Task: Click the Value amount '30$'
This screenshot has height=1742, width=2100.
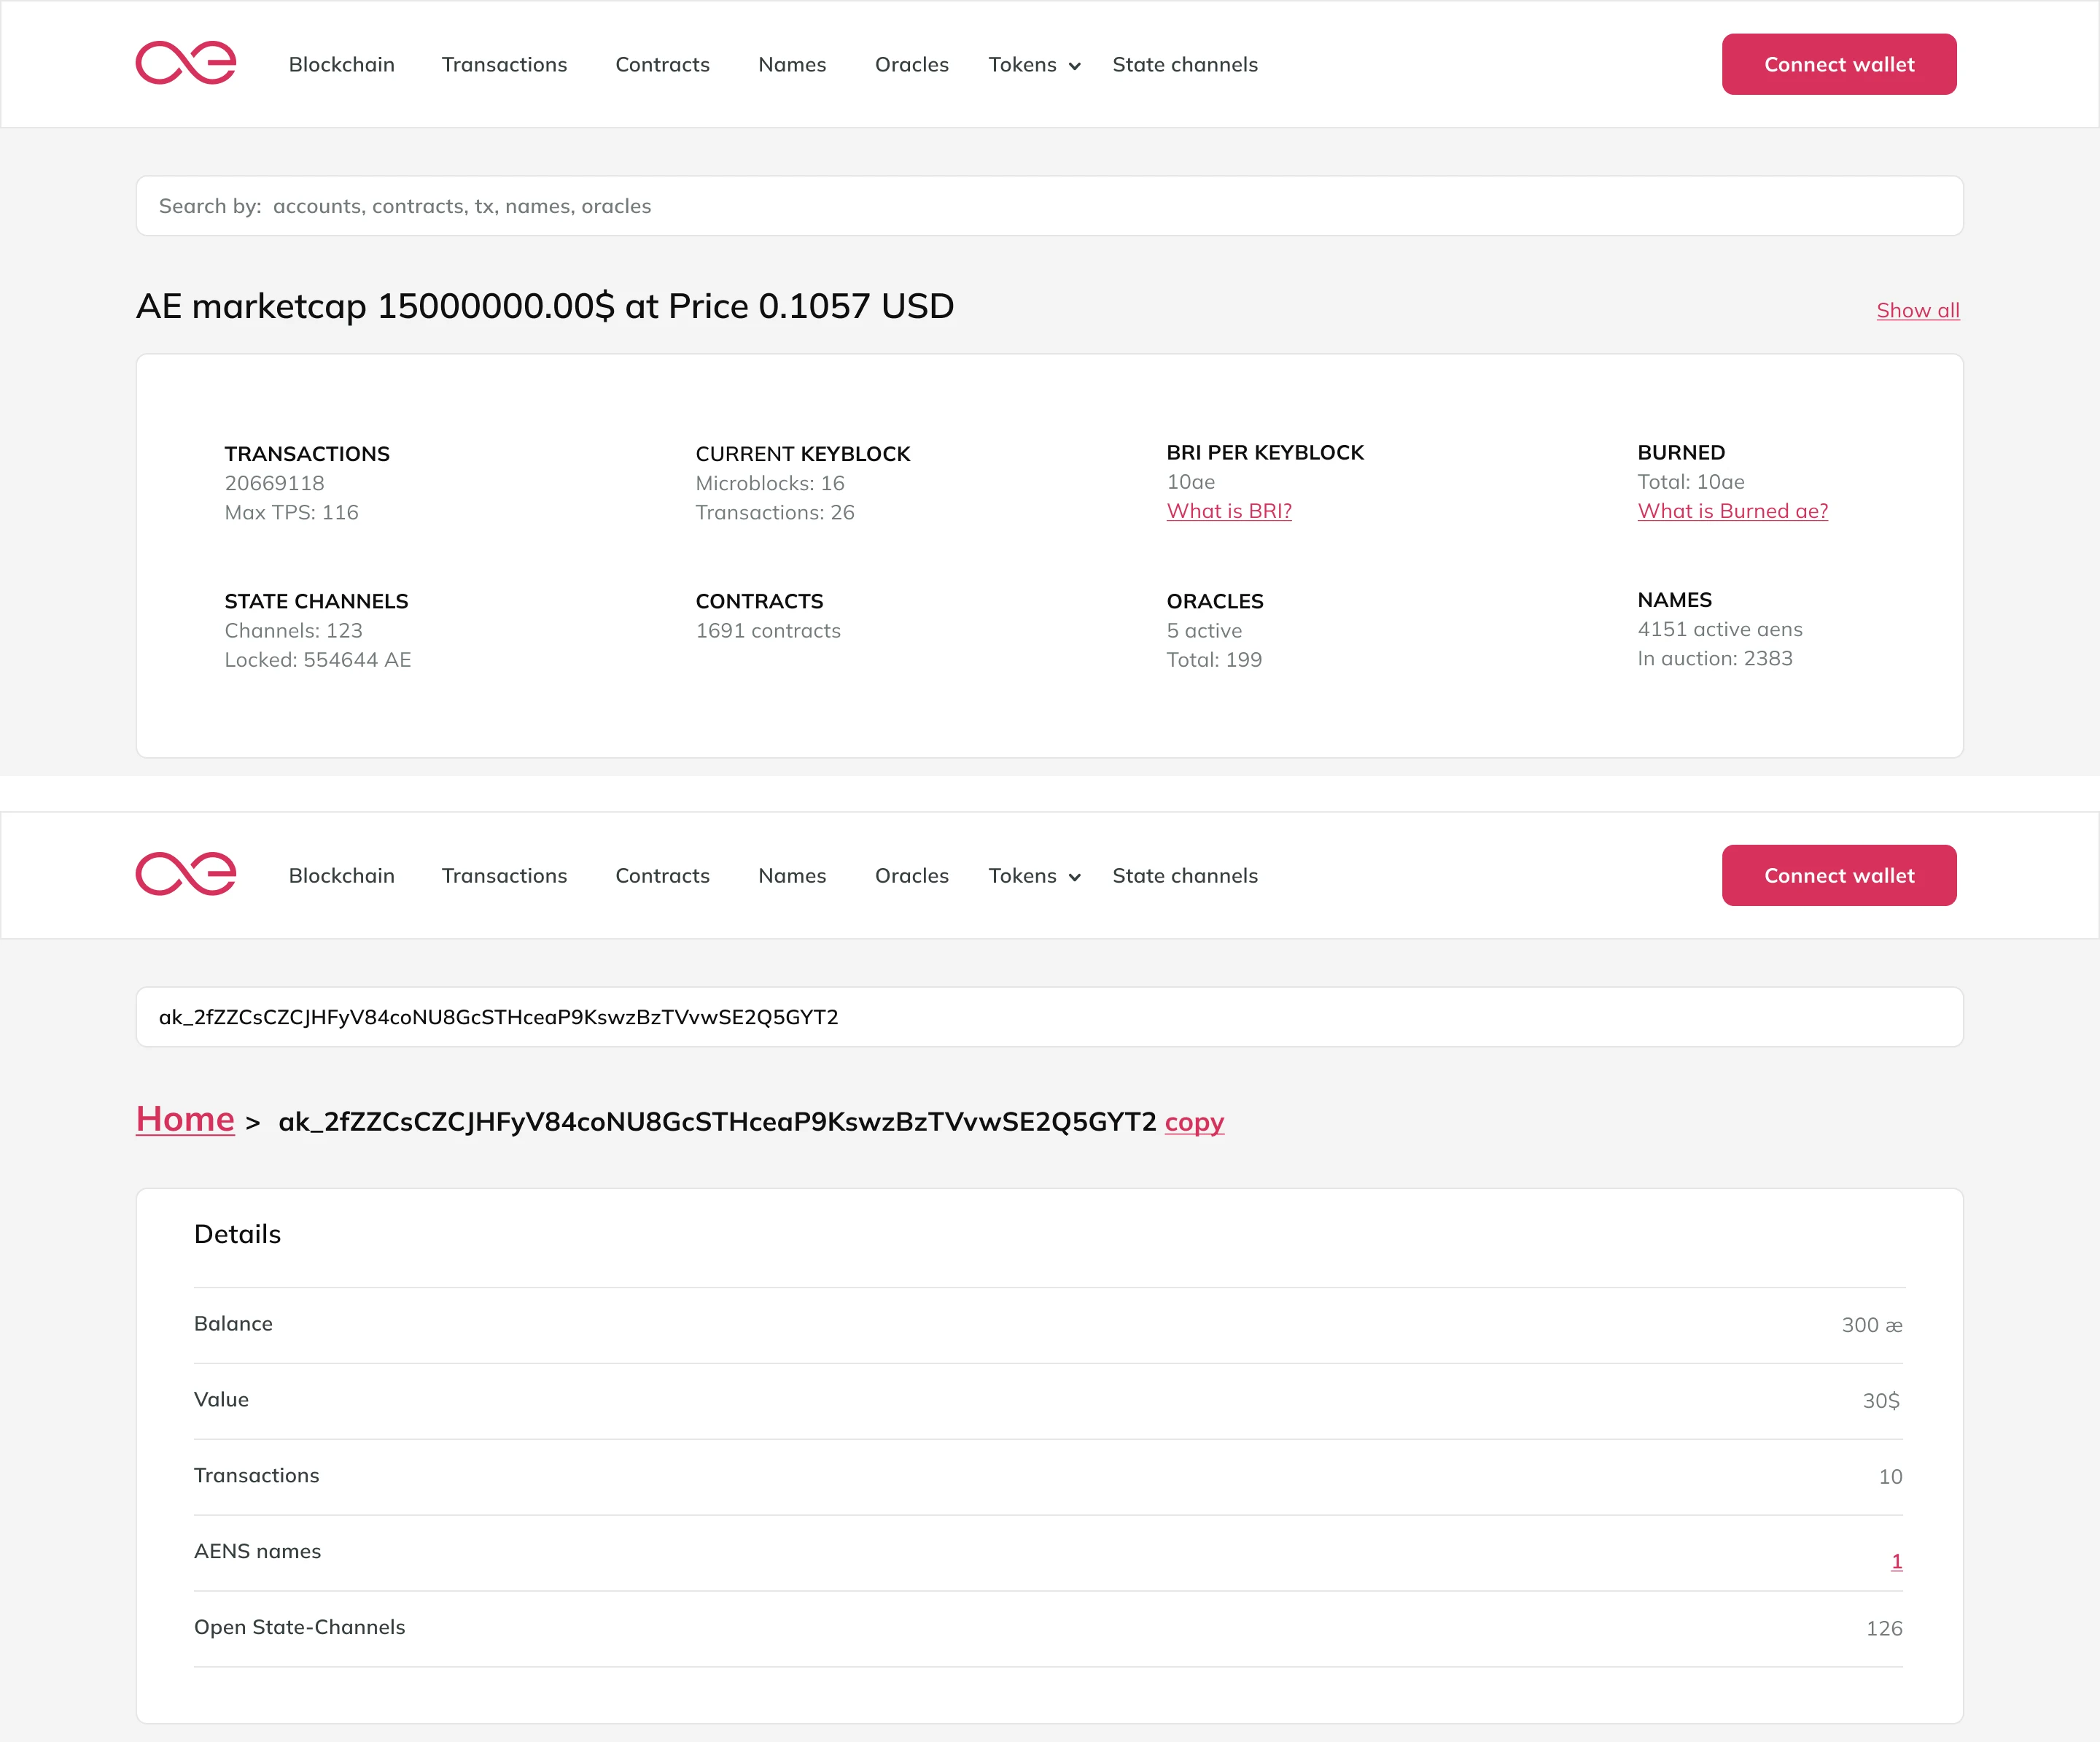Action: click(1881, 1401)
